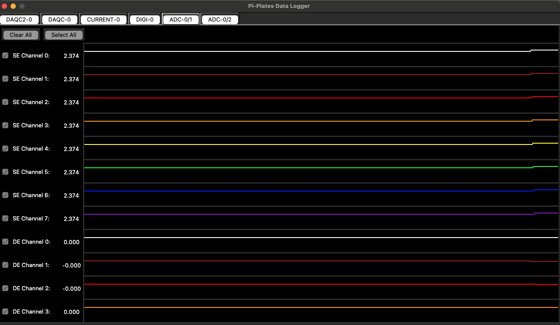Toggle the SE Channel 7 checkbox
Viewport: 560px width, 325px height.
coord(5,218)
